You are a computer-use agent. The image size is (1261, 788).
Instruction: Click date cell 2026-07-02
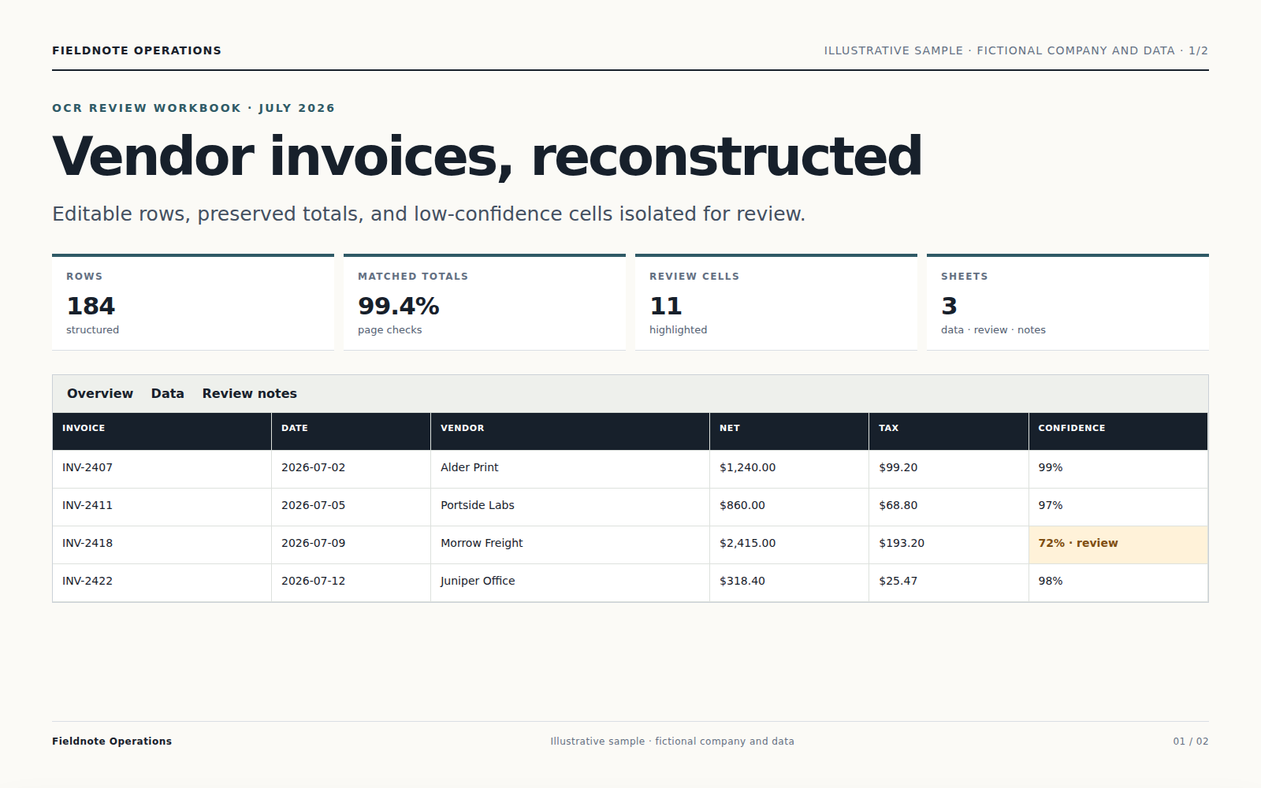coord(352,469)
